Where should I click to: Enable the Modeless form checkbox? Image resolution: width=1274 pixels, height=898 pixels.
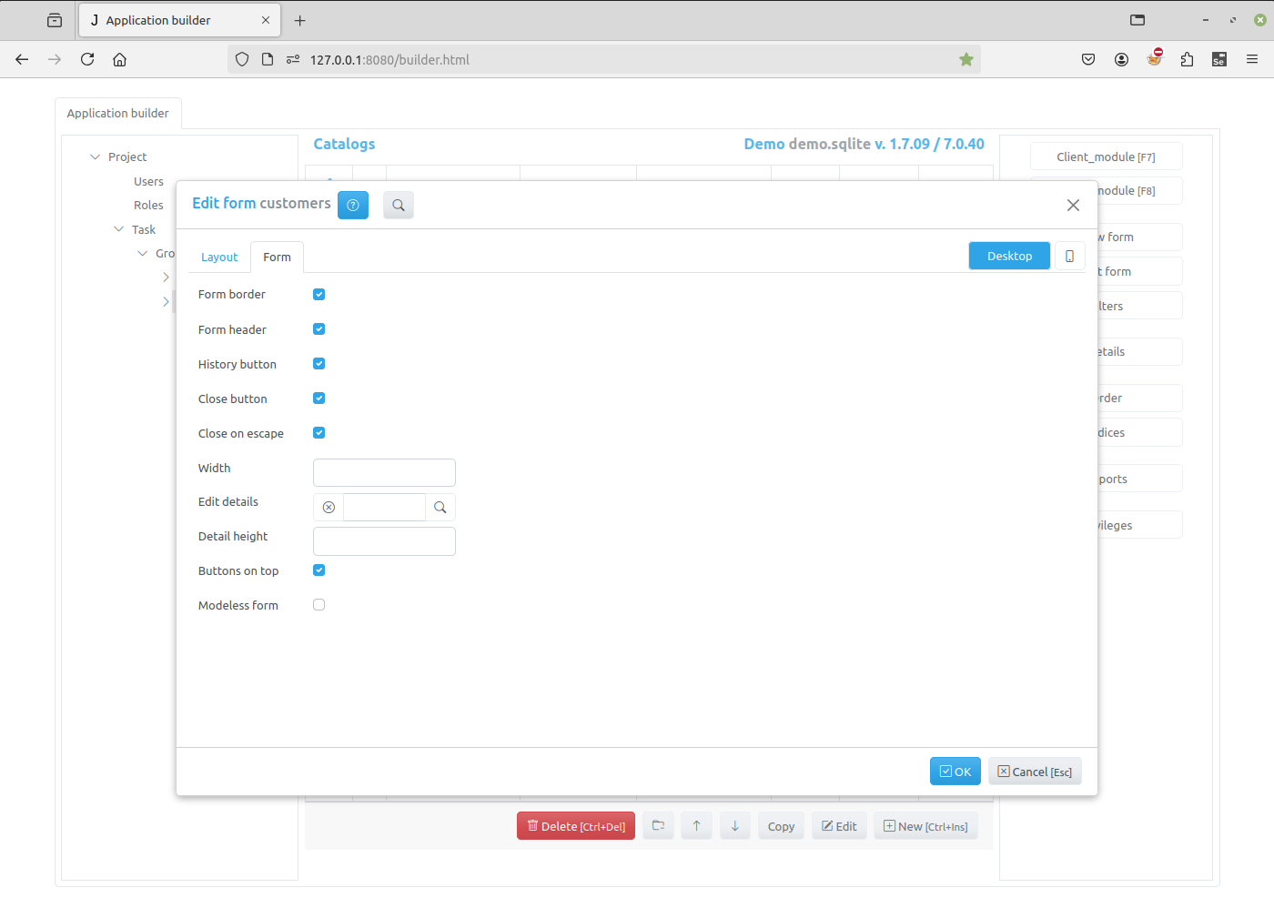click(x=318, y=604)
